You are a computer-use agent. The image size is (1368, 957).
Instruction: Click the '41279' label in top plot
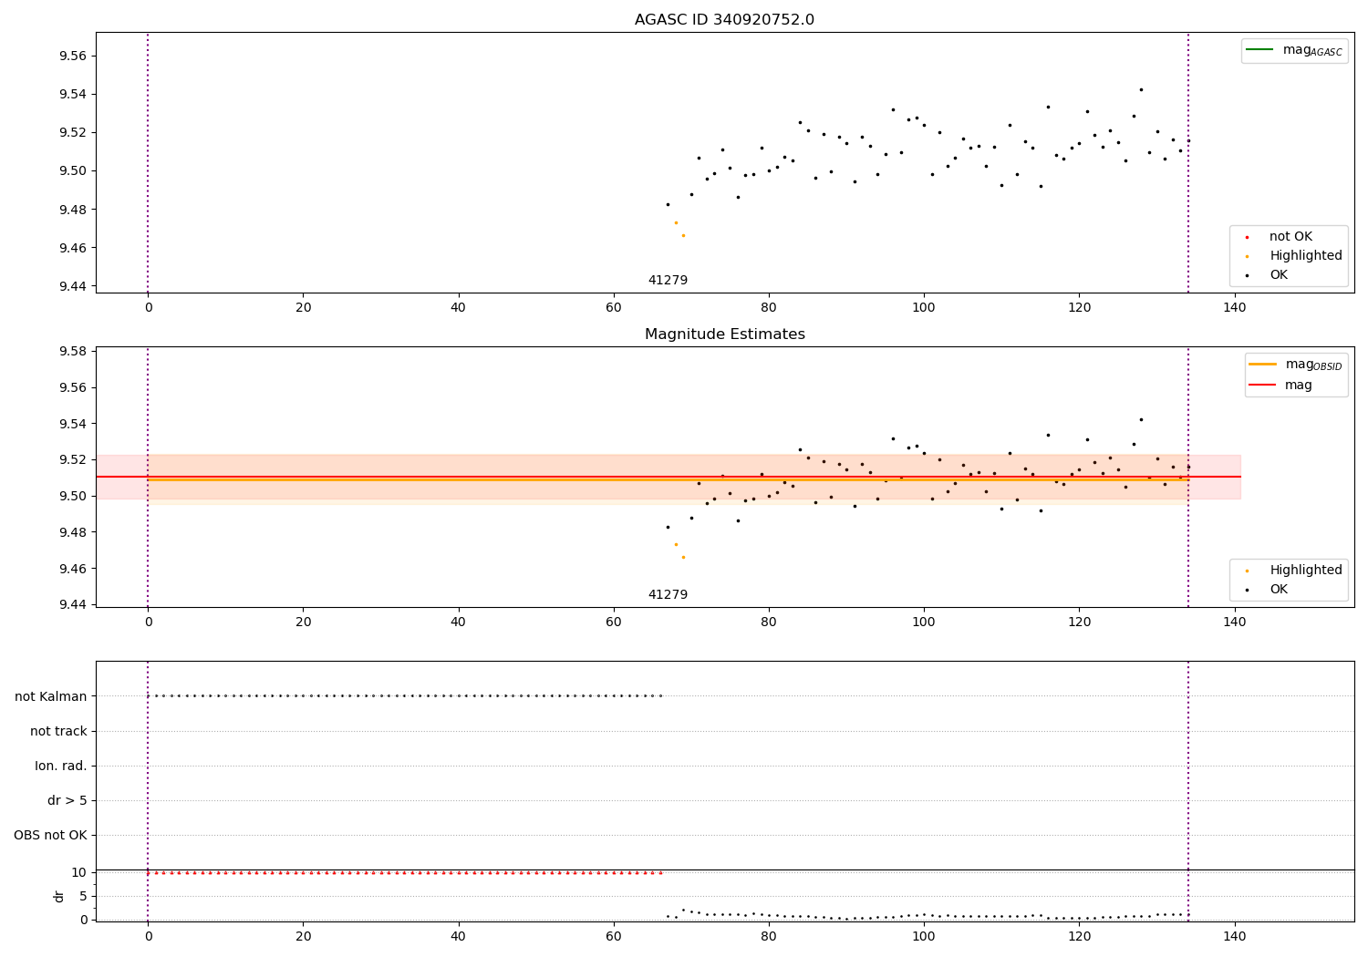(x=668, y=281)
